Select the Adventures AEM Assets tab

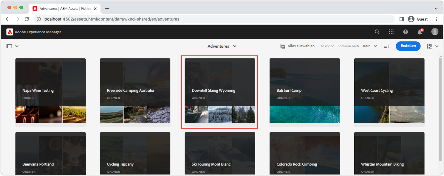[65, 8]
